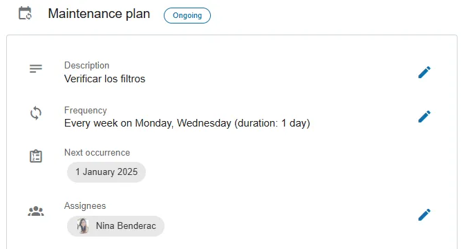
Task: Open the 1 January 2025 occurrence chip
Action: point(106,172)
